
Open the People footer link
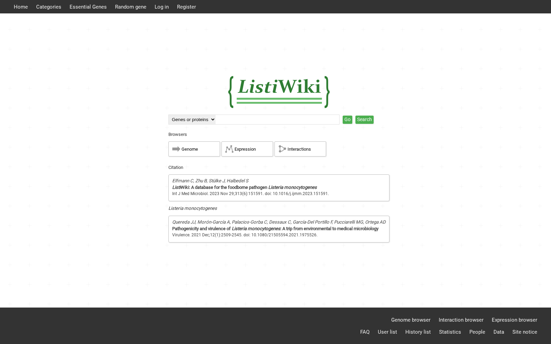pos(477,332)
